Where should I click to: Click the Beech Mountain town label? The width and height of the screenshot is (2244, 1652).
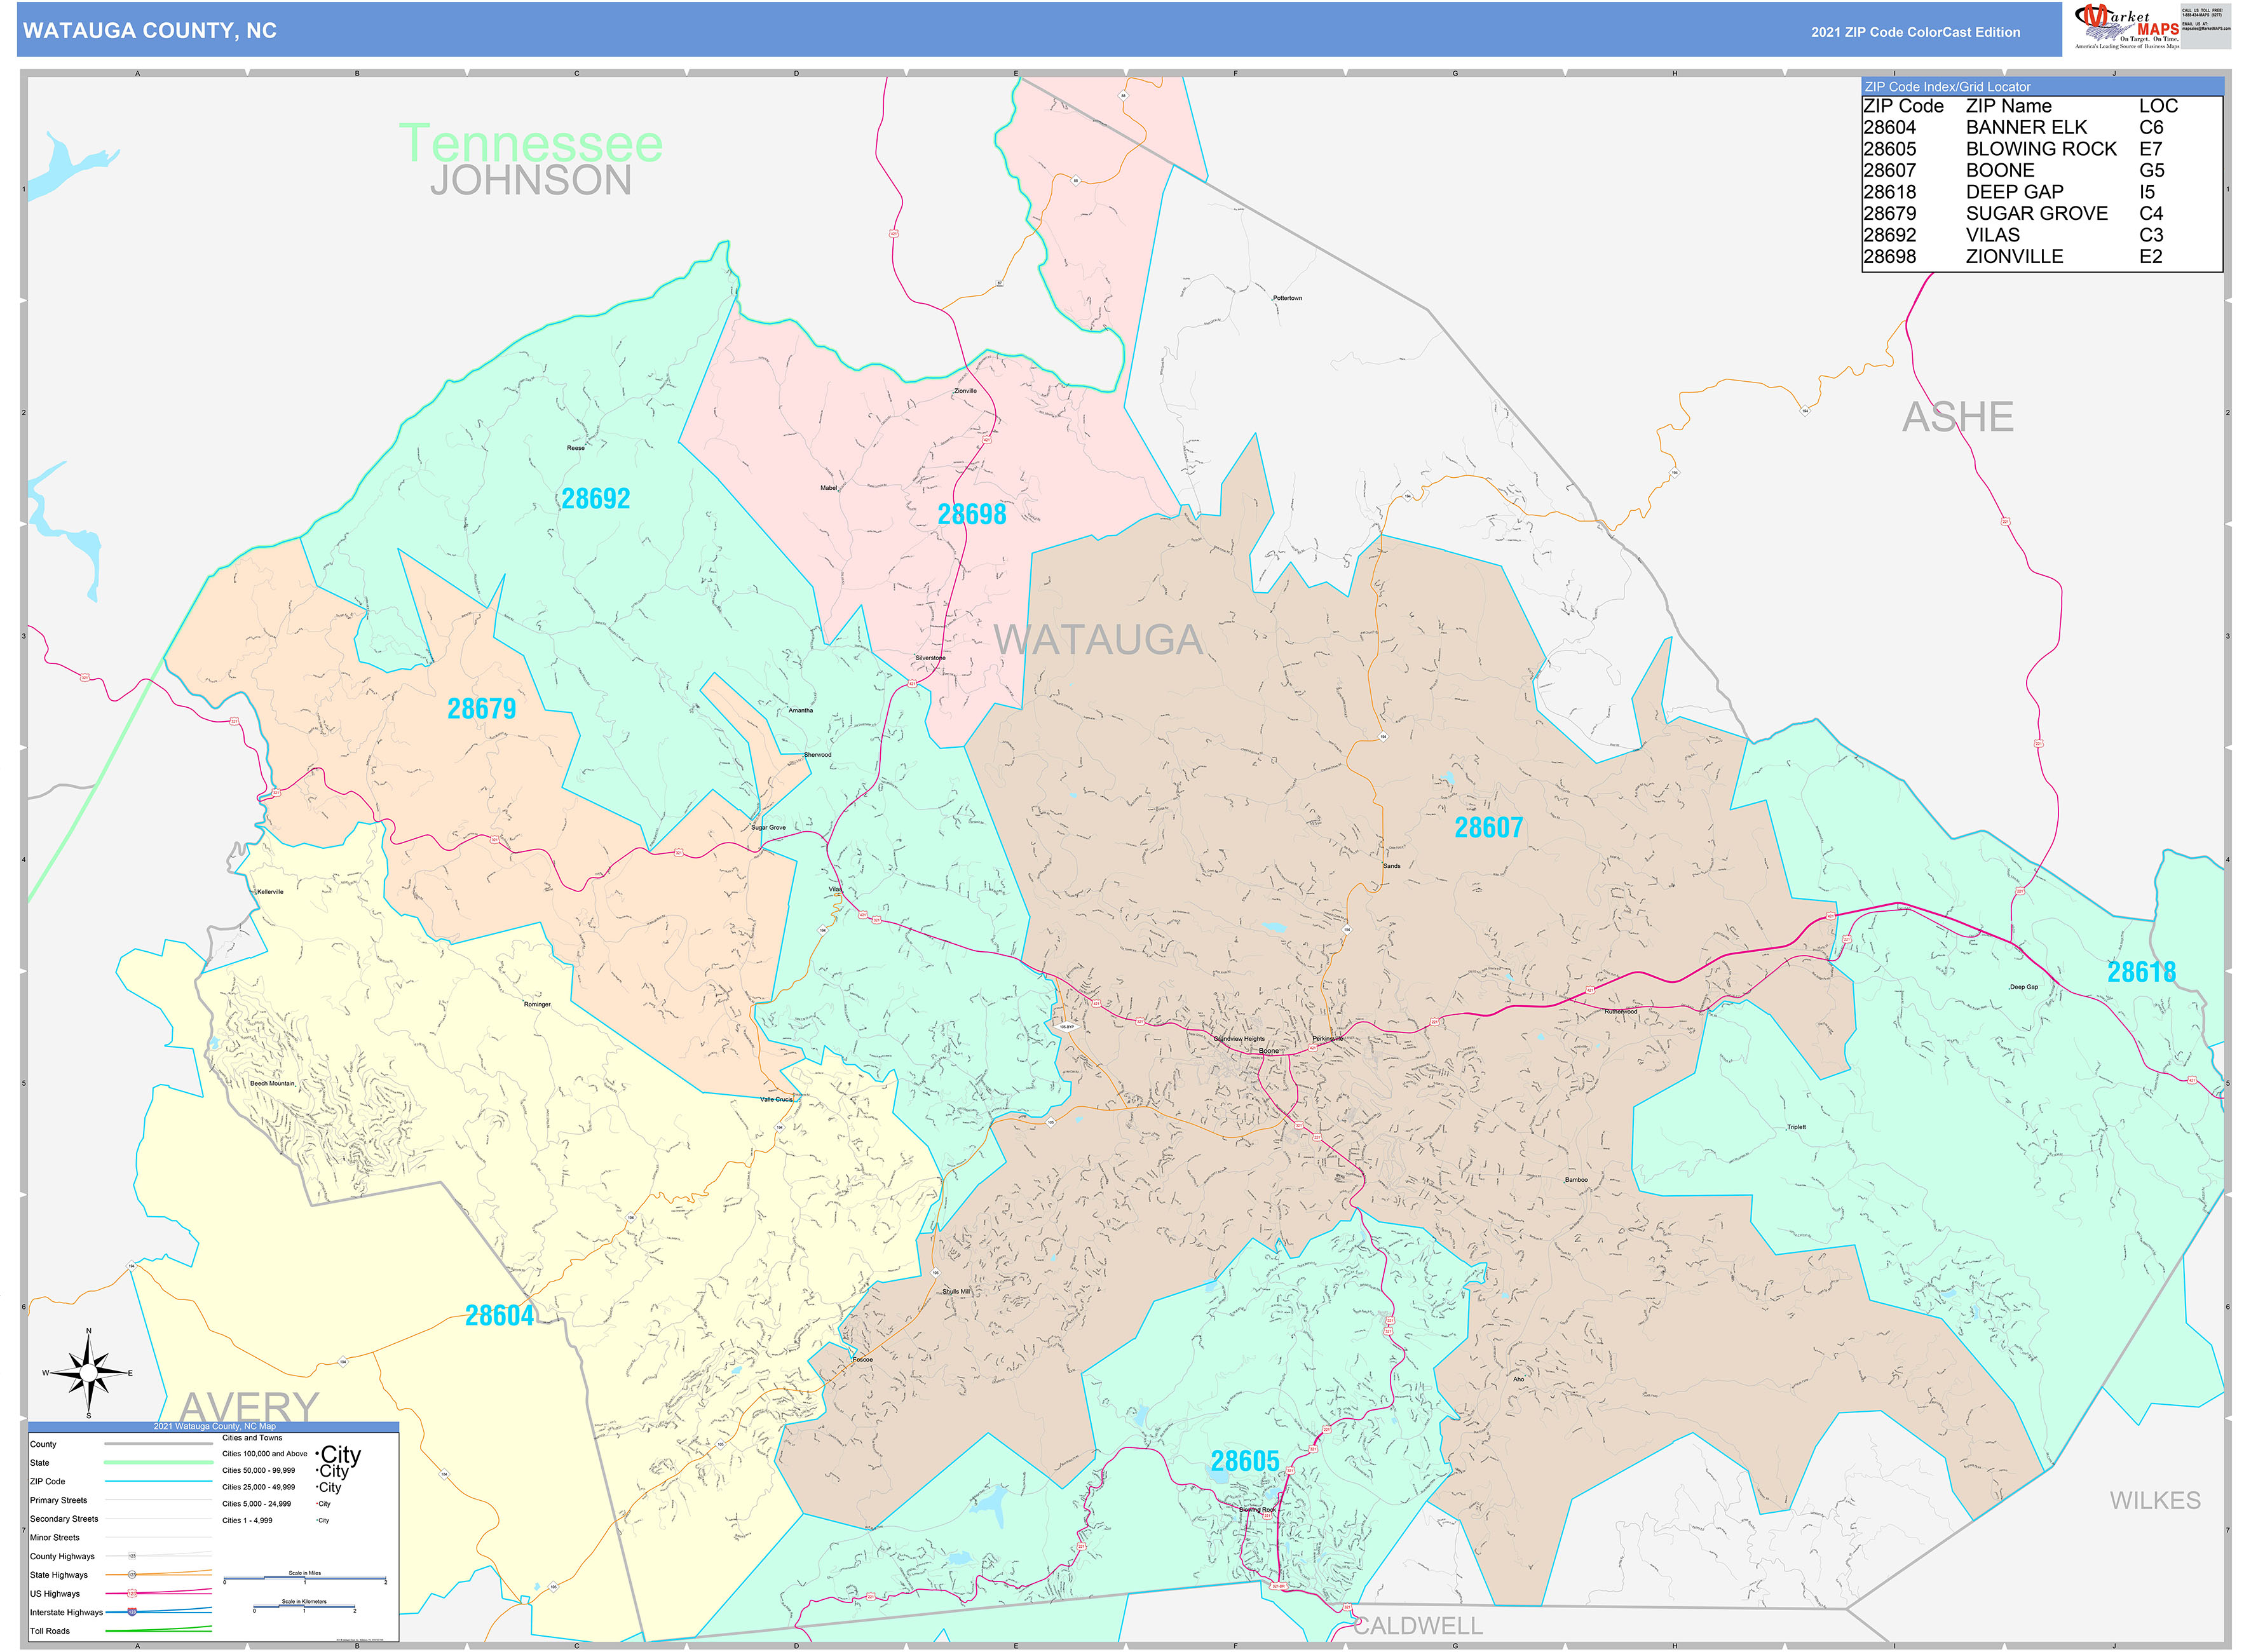click(272, 1083)
